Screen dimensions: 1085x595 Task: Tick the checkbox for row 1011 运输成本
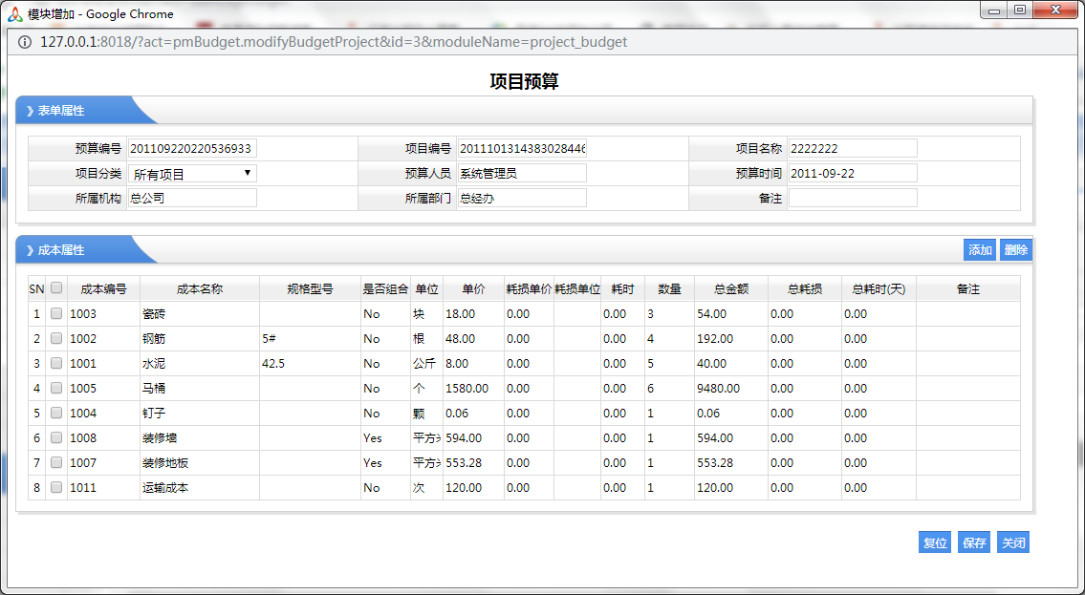[56, 487]
